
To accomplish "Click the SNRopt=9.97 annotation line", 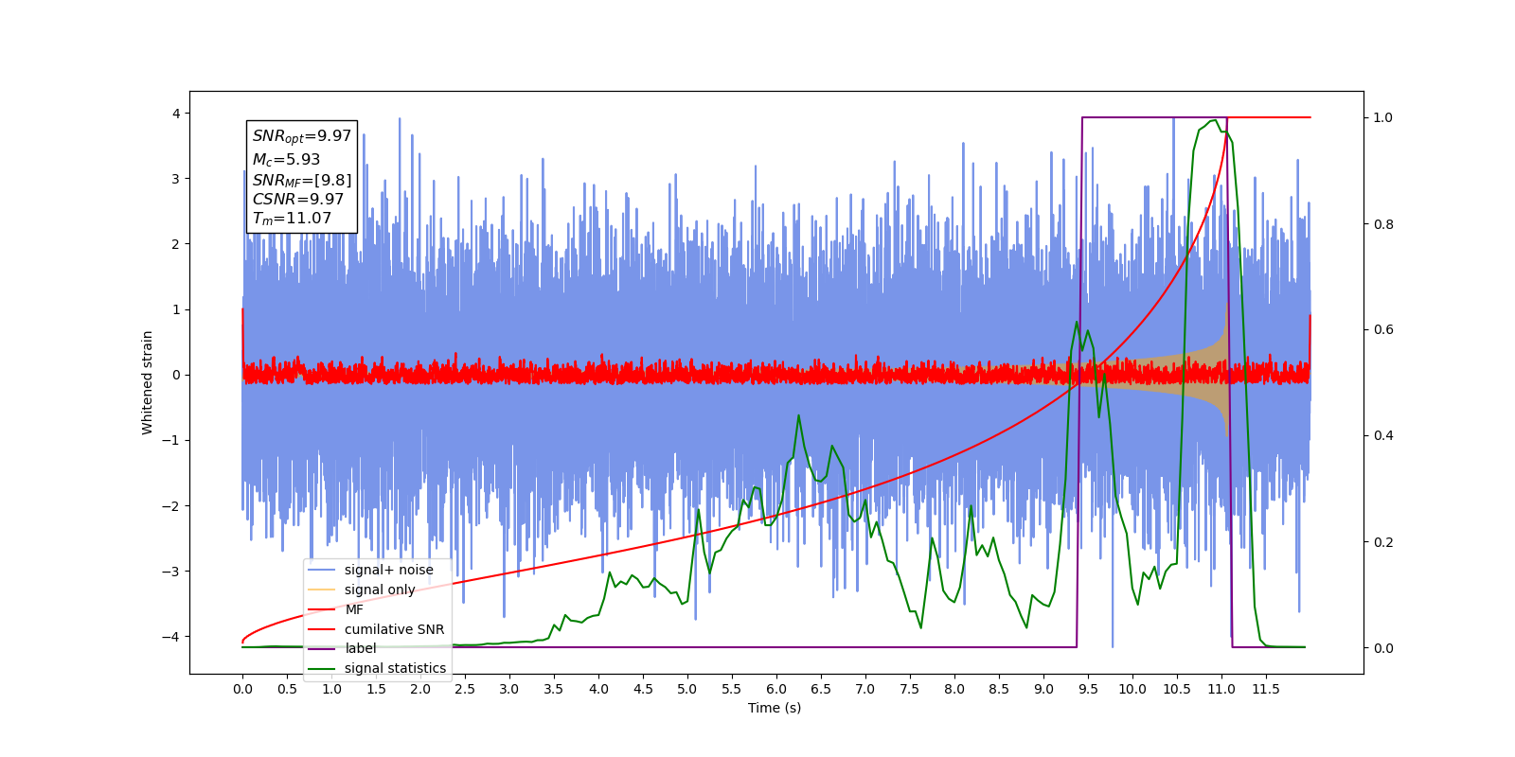I will (302, 136).
